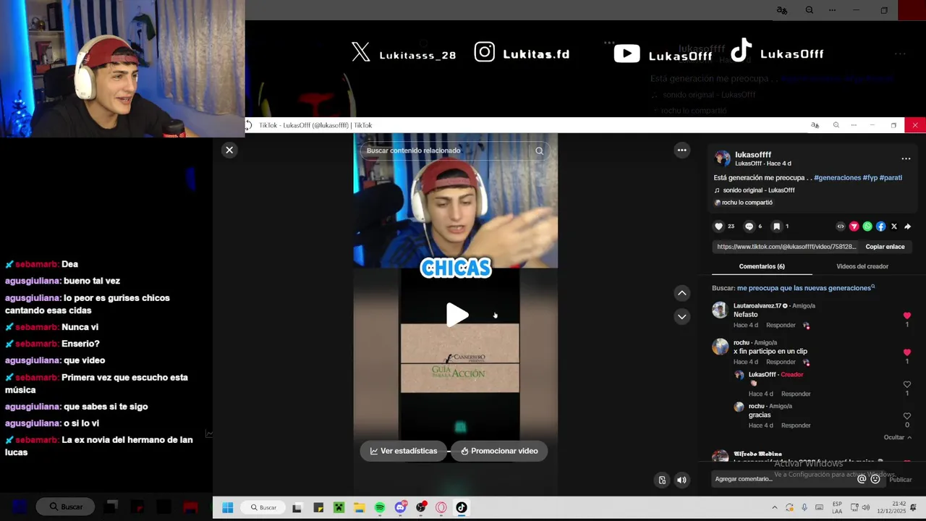The width and height of the screenshot is (926, 521).
Task: Open the #parati hashtag
Action: coord(891,177)
